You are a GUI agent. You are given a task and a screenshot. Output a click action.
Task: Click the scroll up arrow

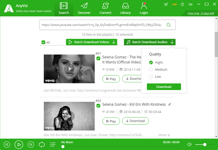pos(216,18)
